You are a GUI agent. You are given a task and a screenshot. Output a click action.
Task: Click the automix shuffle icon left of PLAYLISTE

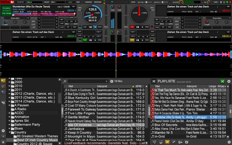(x=154, y=81)
